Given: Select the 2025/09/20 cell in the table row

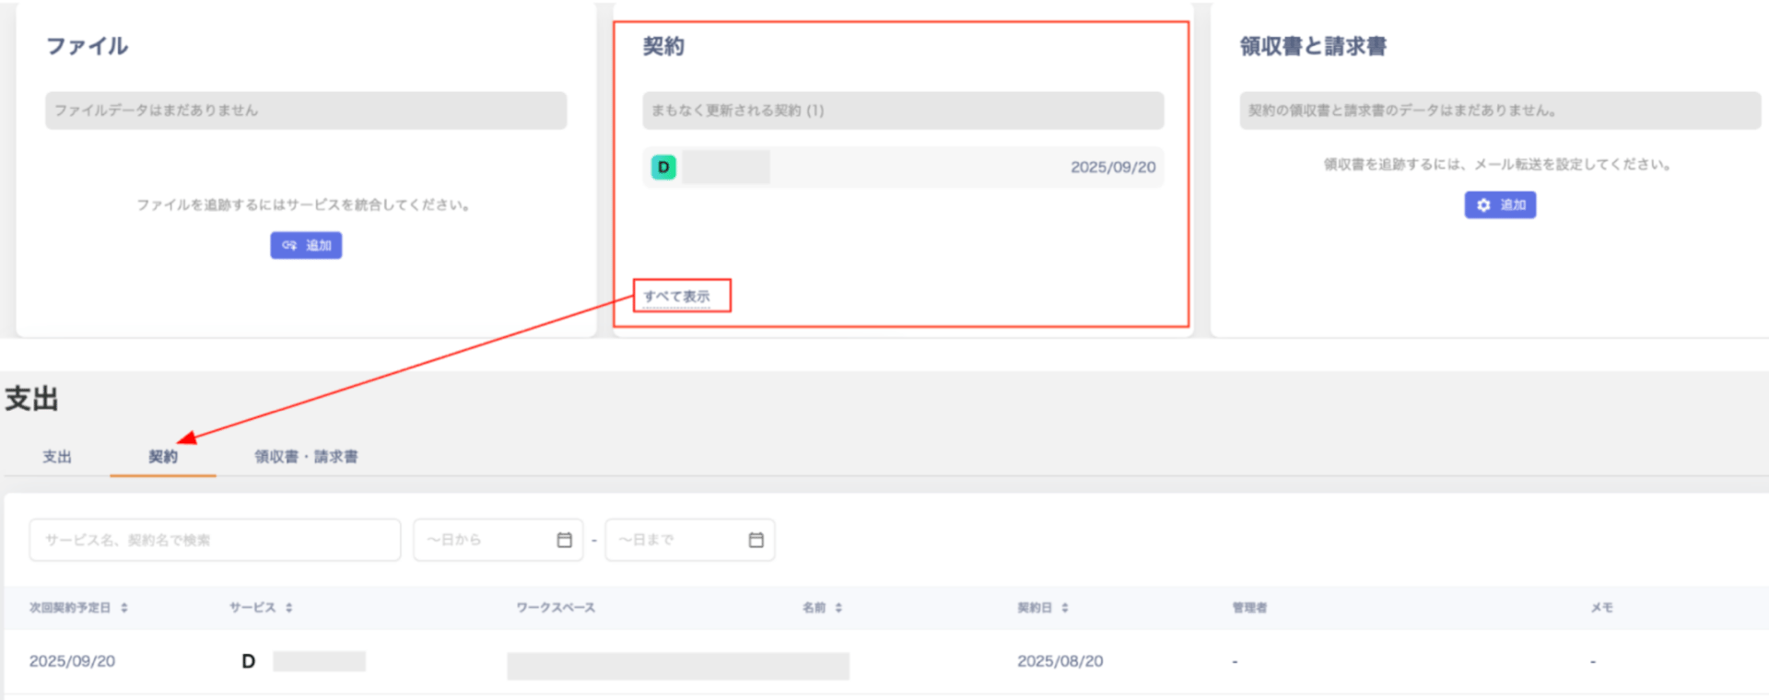Looking at the screenshot, I should [x=72, y=661].
